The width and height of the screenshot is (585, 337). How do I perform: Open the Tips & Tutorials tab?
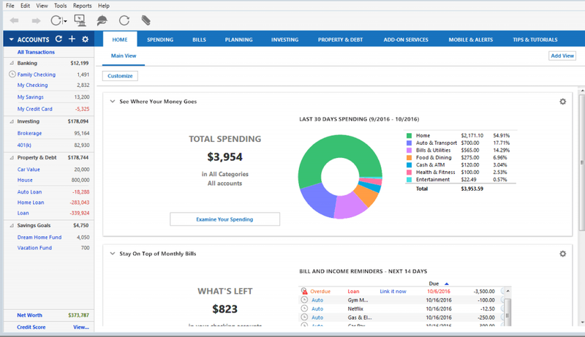click(535, 39)
